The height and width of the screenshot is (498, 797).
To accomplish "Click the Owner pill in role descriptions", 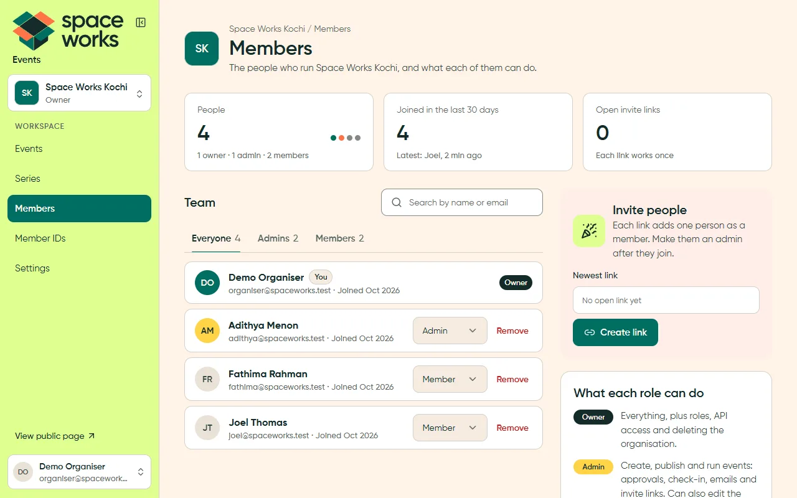I will pos(593,417).
